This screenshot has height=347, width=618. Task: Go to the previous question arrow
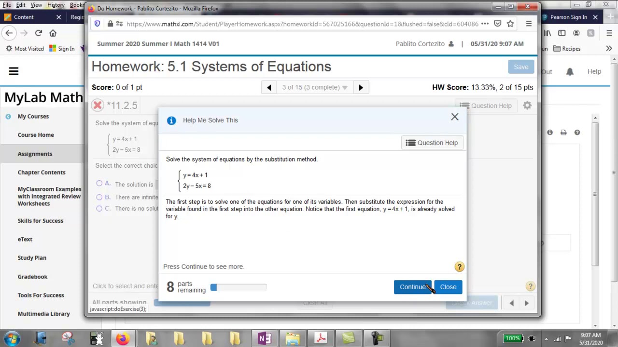(269, 87)
